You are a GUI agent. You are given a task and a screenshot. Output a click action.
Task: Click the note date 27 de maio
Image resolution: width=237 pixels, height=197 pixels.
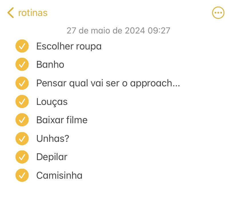118,30
